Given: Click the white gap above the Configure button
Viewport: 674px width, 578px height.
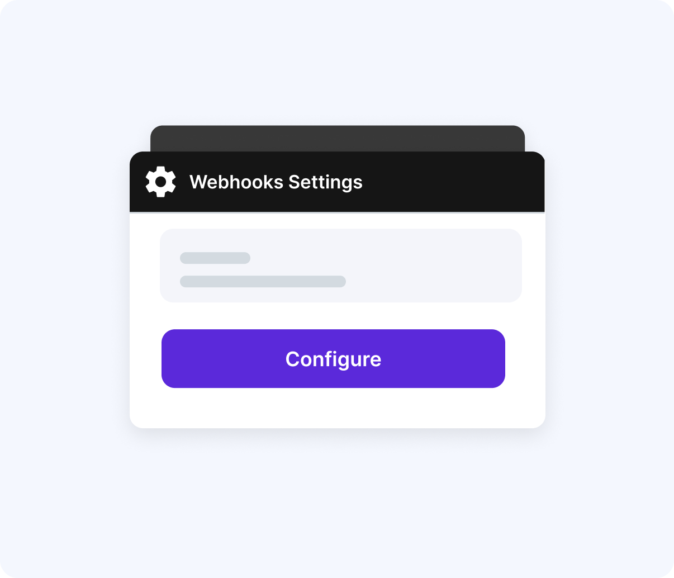Looking at the screenshot, I should click(337, 316).
